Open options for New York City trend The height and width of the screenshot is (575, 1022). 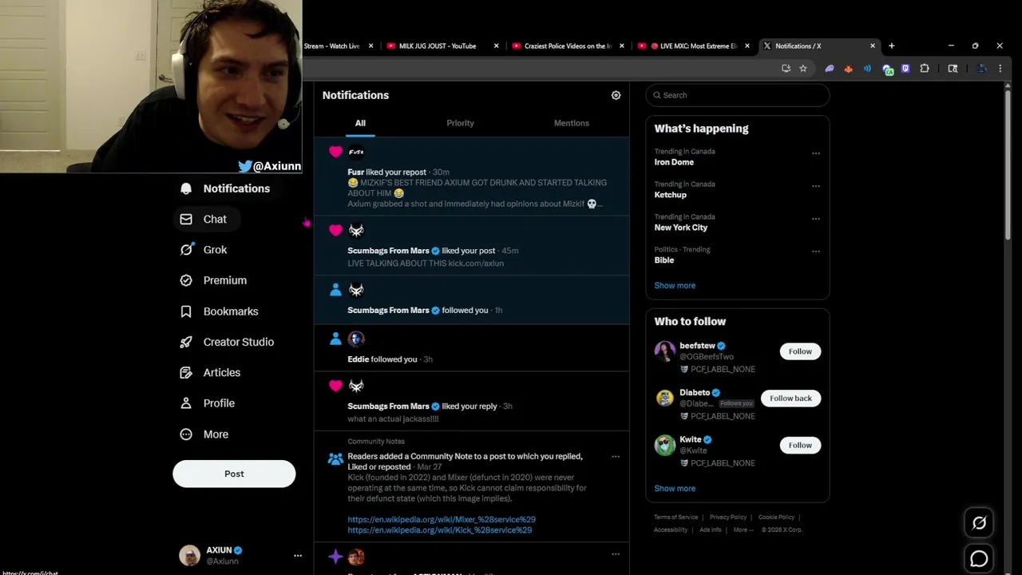point(816,219)
